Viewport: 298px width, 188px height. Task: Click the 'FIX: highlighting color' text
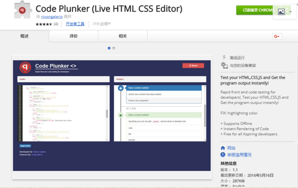[x=239, y=113]
